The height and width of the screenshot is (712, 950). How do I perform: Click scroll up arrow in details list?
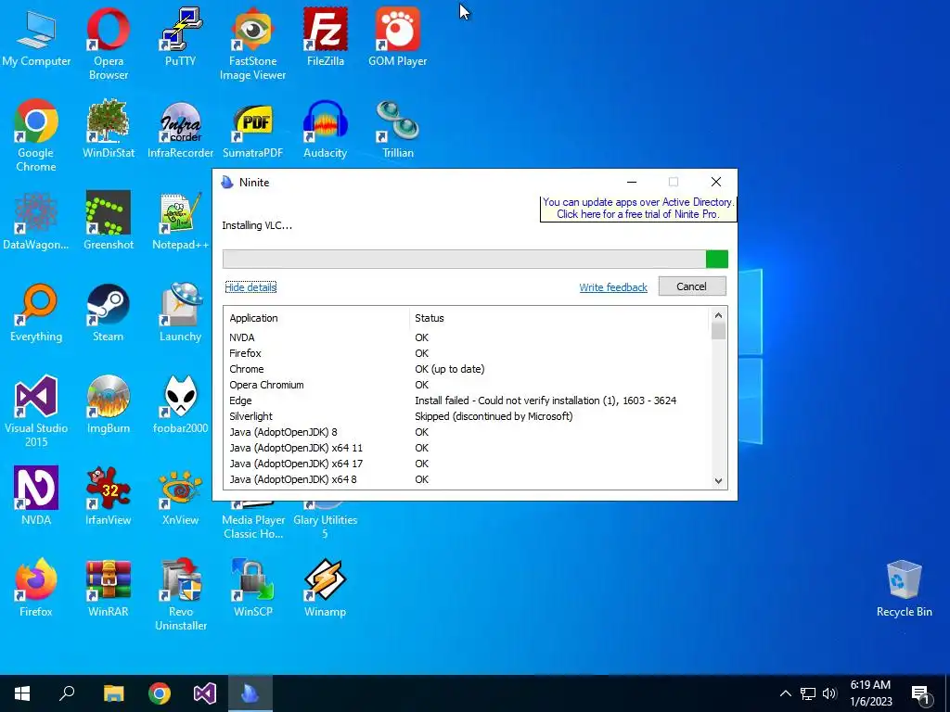pos(718,315)
